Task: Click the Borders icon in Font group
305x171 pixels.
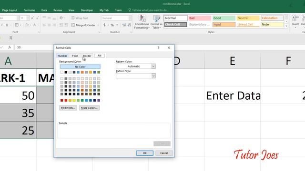Action: pos(17,25)
